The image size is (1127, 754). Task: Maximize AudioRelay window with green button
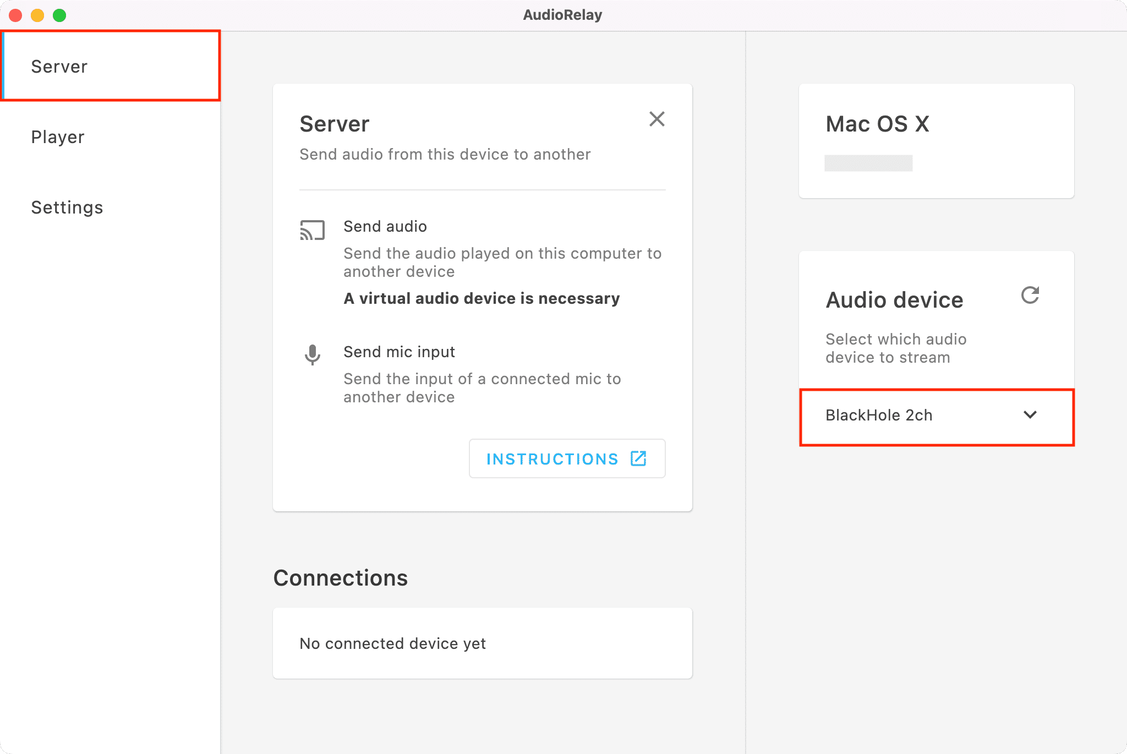[x=59, y=15]
